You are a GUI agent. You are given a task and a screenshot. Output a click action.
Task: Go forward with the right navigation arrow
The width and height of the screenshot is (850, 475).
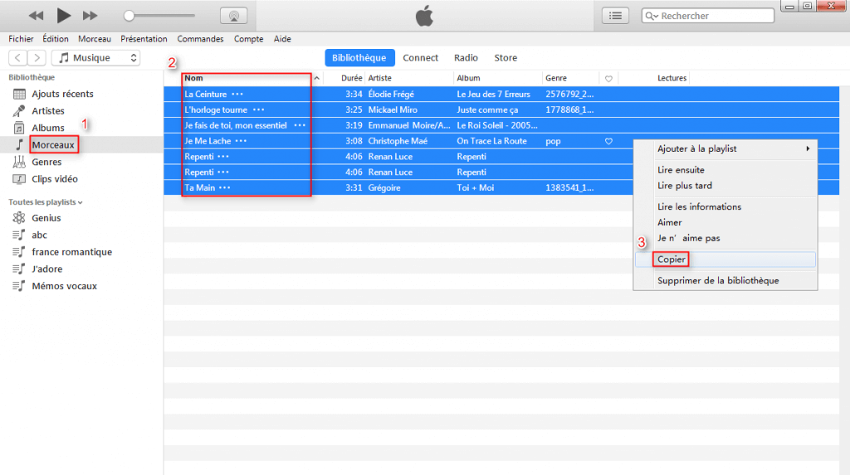click(x=37, y=57)
